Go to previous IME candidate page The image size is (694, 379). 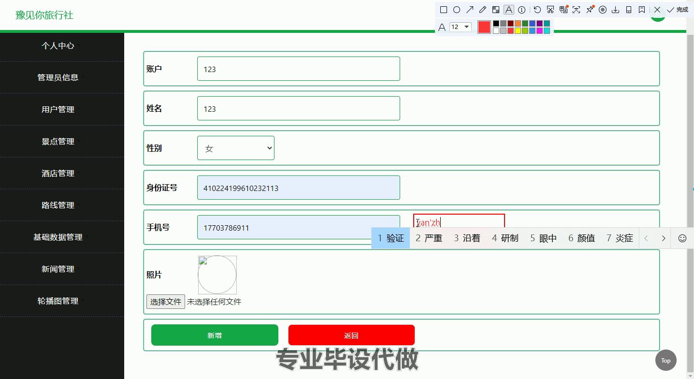tap(646, 238)
